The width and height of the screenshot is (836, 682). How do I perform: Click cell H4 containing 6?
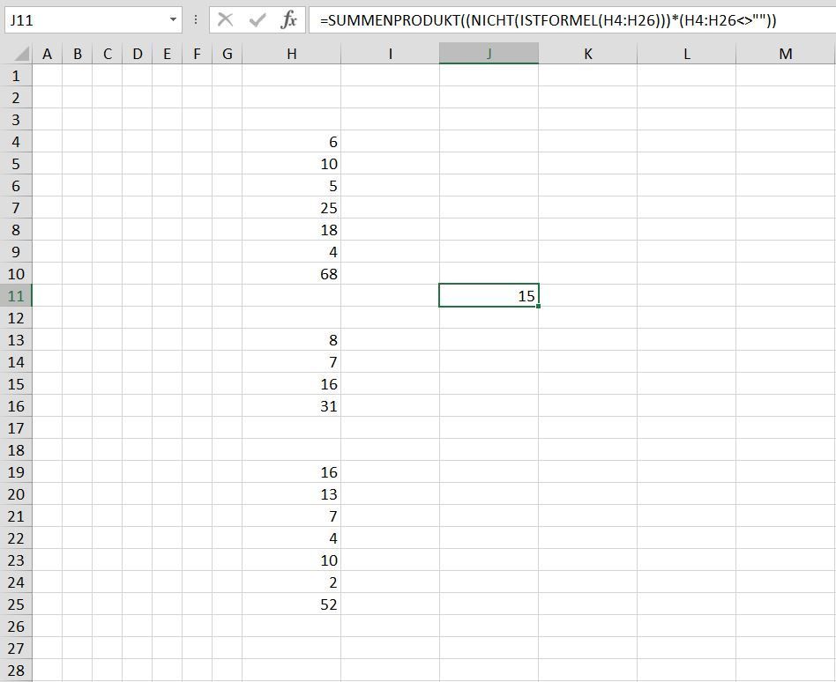click(292, 142)
